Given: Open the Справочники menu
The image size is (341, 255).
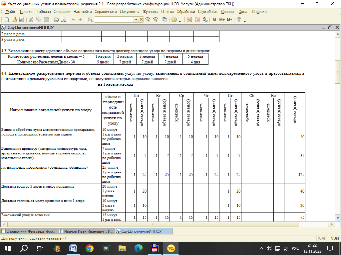Looking at the screenshot, I should click(106, 12).
